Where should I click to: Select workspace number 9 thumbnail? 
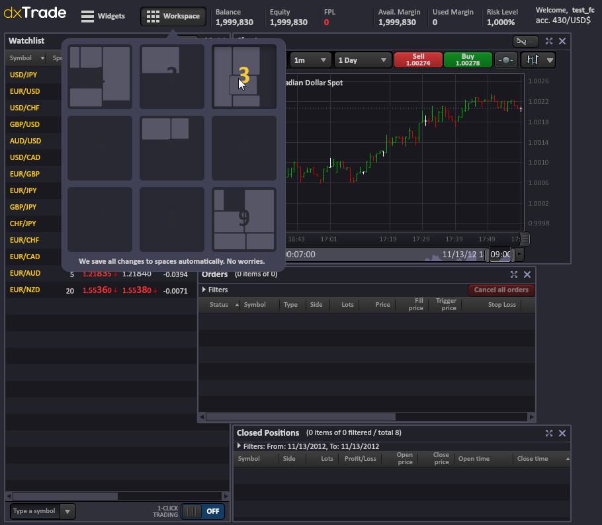coord(244,219)
